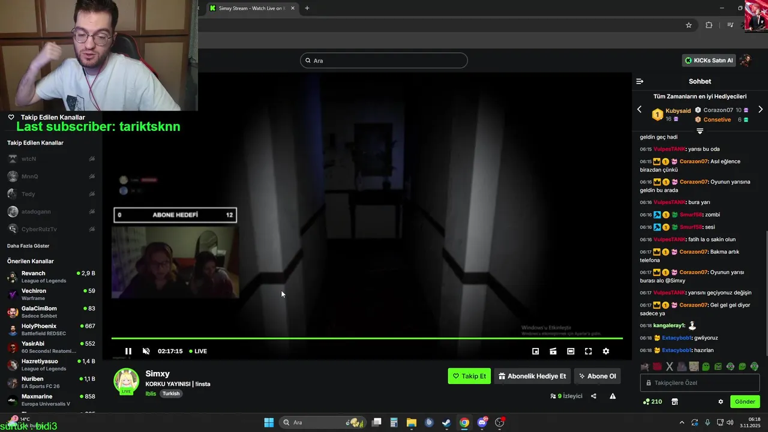Open OBS Studio from taskbar
Screen dimensions: 768x432
pyautogui.click(x=500, y=422)
